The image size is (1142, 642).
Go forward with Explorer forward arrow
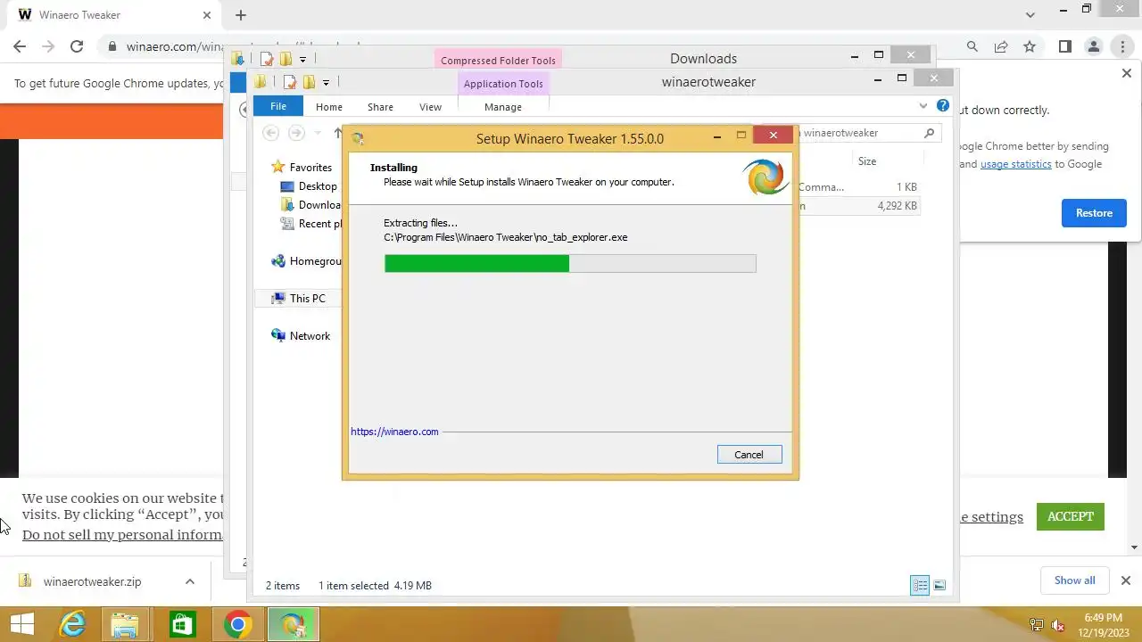[x=296, y=133]
